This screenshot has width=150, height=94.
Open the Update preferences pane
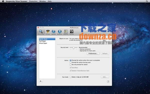pos(54,32)
